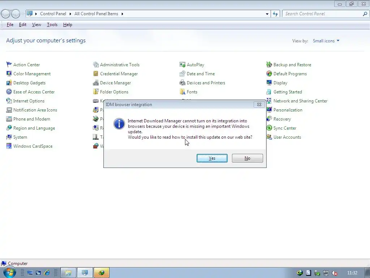Open the View by Small icons dropdown
Image resolution: width=370 pixels, height=278 pixels.
326,41
